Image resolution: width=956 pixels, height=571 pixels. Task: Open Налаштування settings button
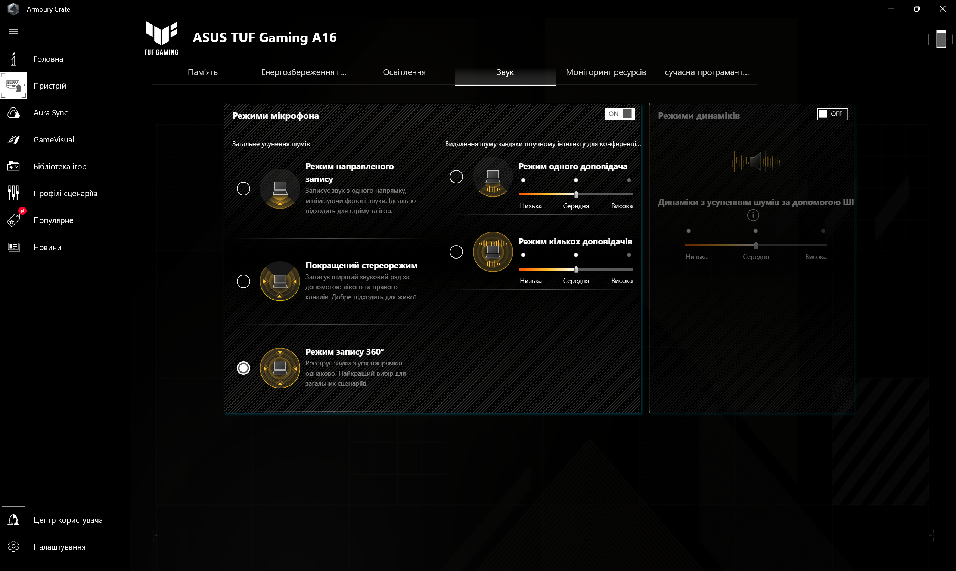pyautogui.click(x=60, y=546)
